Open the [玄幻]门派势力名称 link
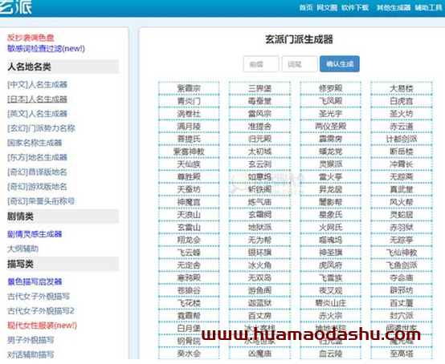445x364 pixels. pyautogui.click(x=41, y=128)
